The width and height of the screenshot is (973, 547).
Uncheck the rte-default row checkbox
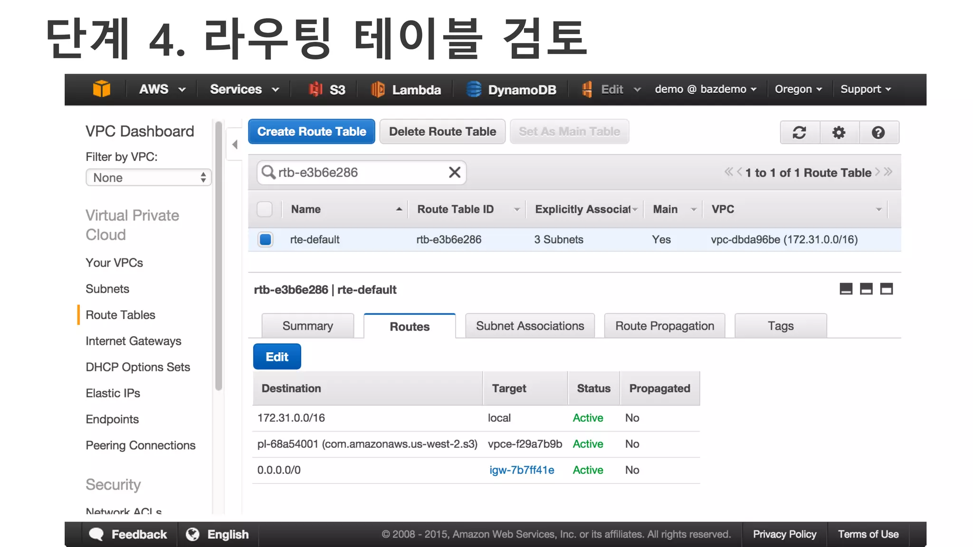(x=265, y=239)
